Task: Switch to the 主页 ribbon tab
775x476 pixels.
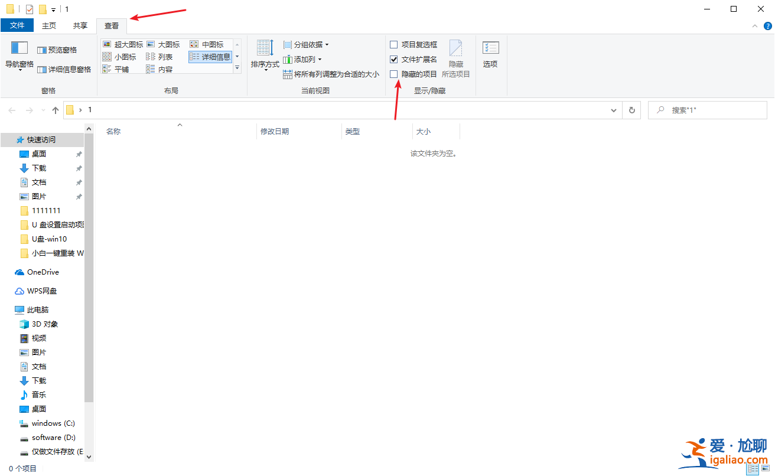Action: coord(49,25)
